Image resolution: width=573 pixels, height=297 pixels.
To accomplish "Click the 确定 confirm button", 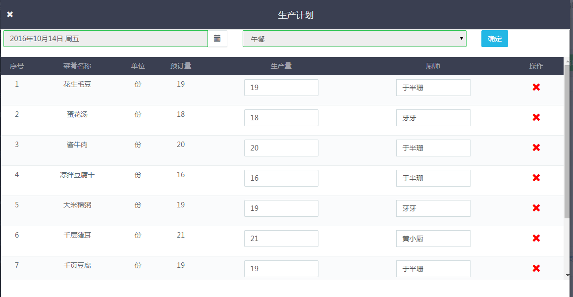I will tap(494, 39).
